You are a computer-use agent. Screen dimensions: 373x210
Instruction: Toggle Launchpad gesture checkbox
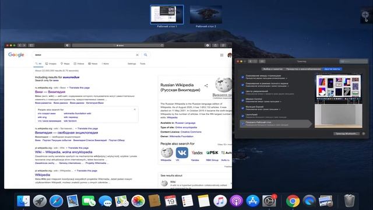pyautogui.click(x=242, y=116)
